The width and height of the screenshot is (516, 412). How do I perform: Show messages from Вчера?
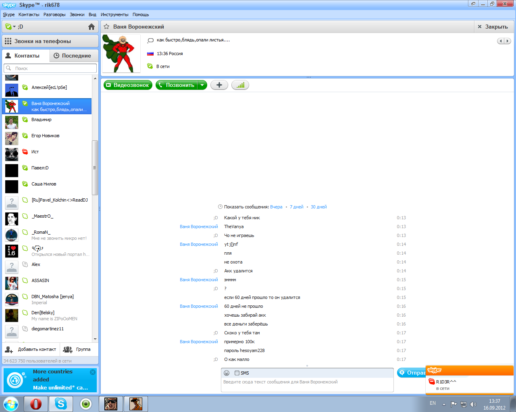click(x=276, y=207)
